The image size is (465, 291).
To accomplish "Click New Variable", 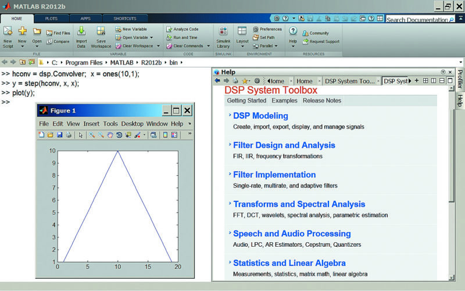I will click(131, 29).
